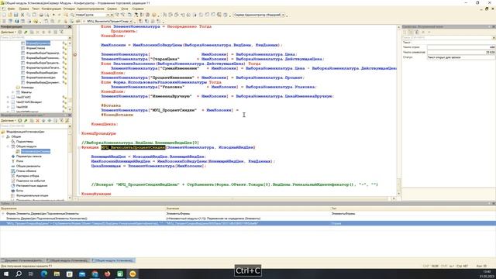
Task: Click the red delete icon in lower panel toolbar
Action: [37, 121]
